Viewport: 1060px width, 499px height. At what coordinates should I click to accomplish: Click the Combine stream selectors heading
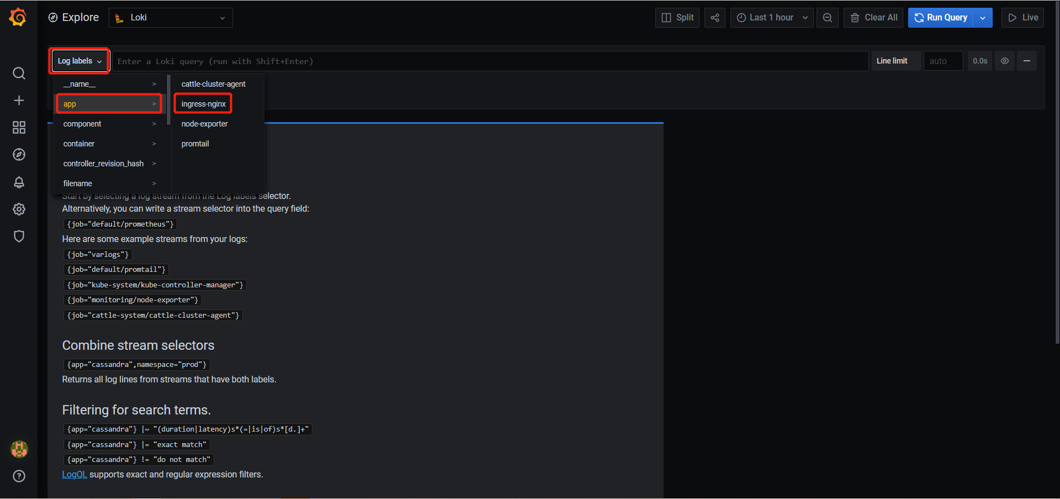point(138,345)
